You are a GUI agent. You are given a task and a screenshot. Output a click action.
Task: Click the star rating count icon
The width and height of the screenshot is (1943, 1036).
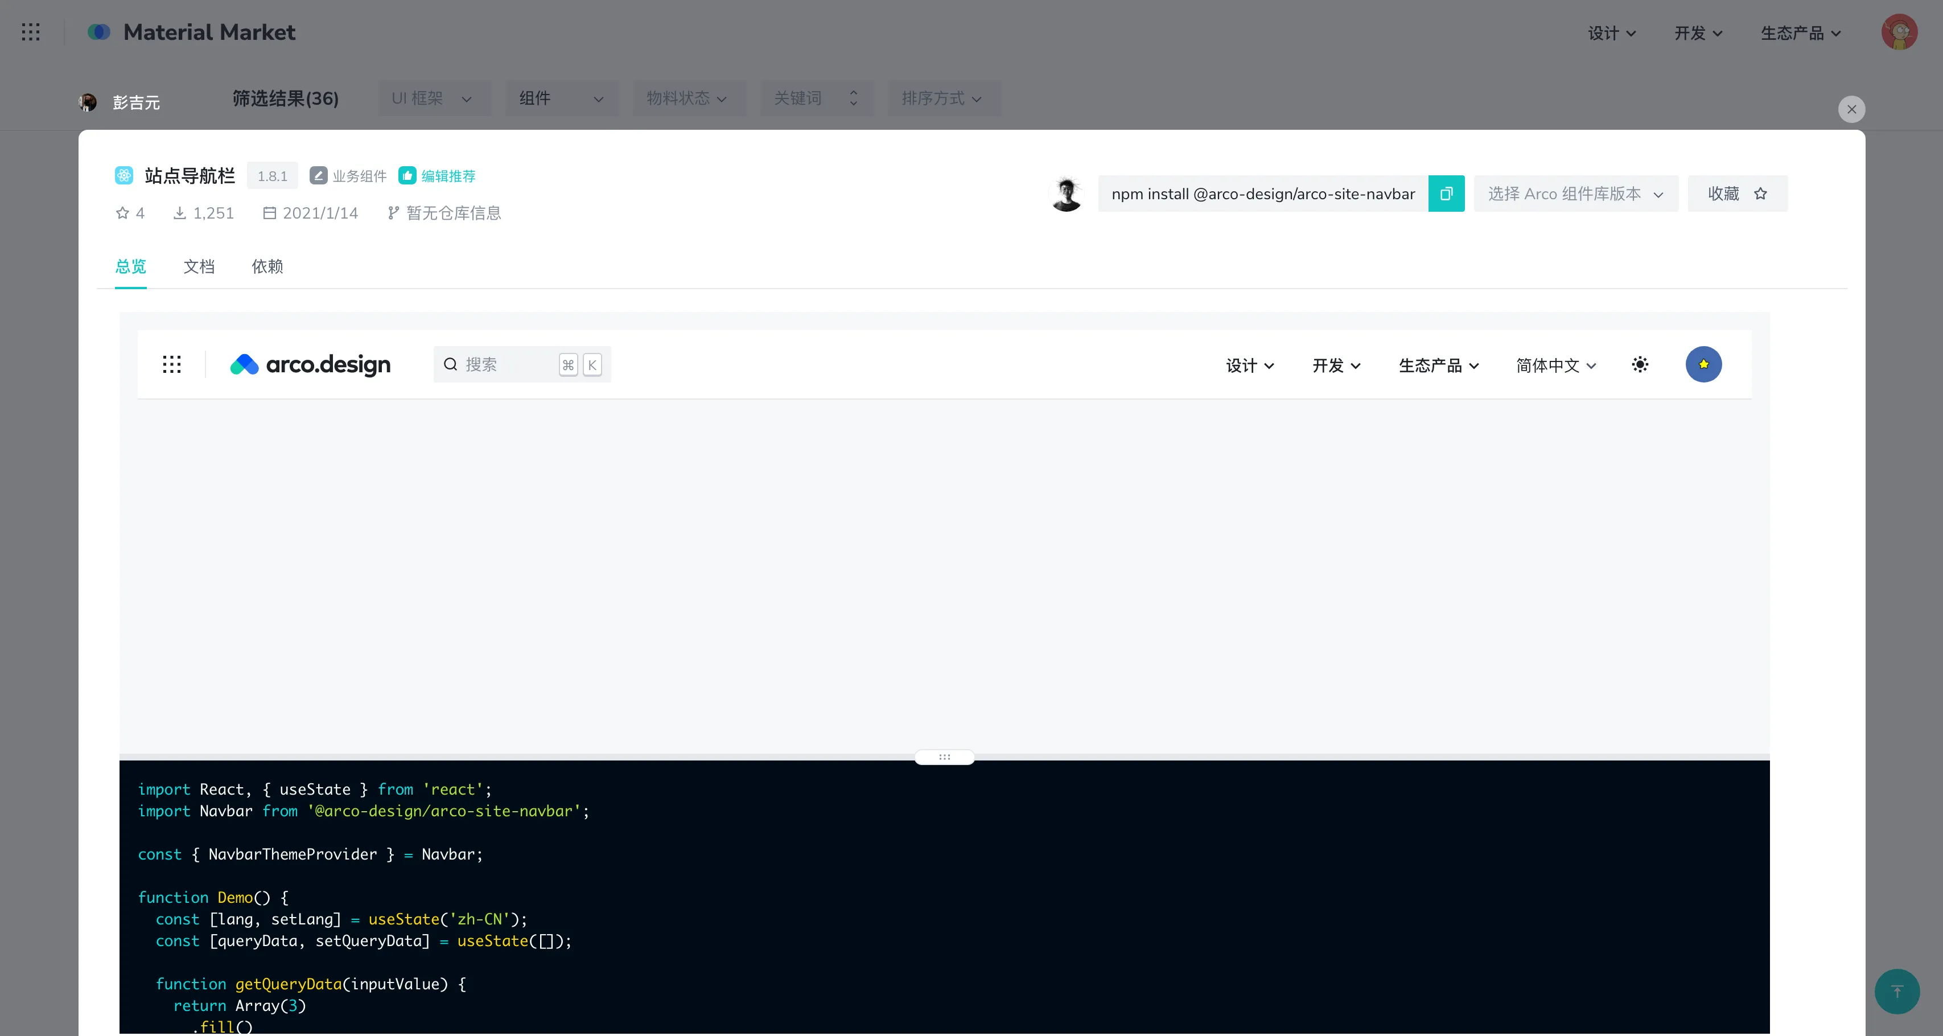[122, 213]
